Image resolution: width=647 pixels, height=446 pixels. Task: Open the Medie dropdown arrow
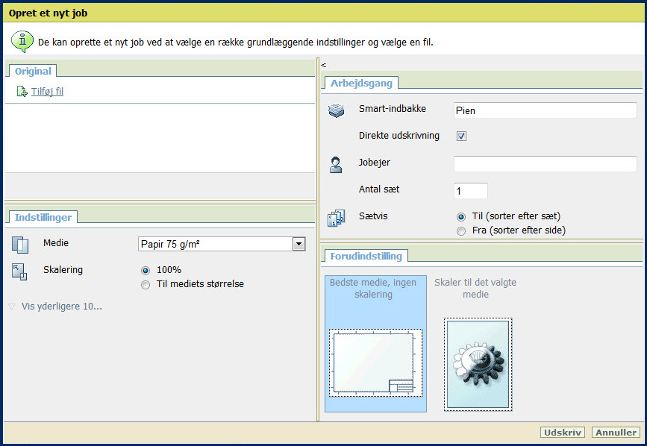299,244
